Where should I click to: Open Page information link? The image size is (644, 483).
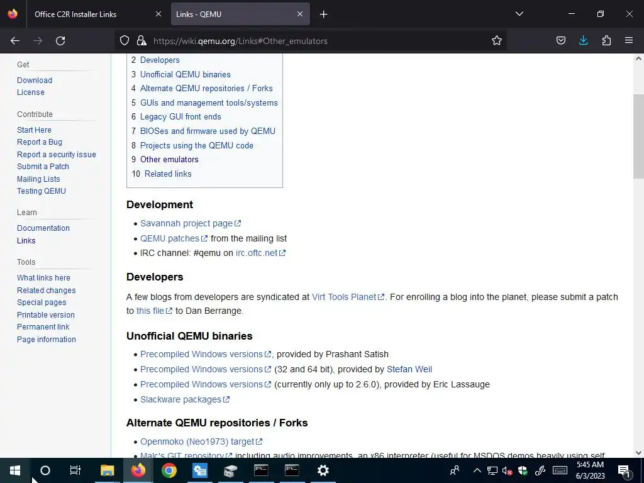(x=47, y=339)
